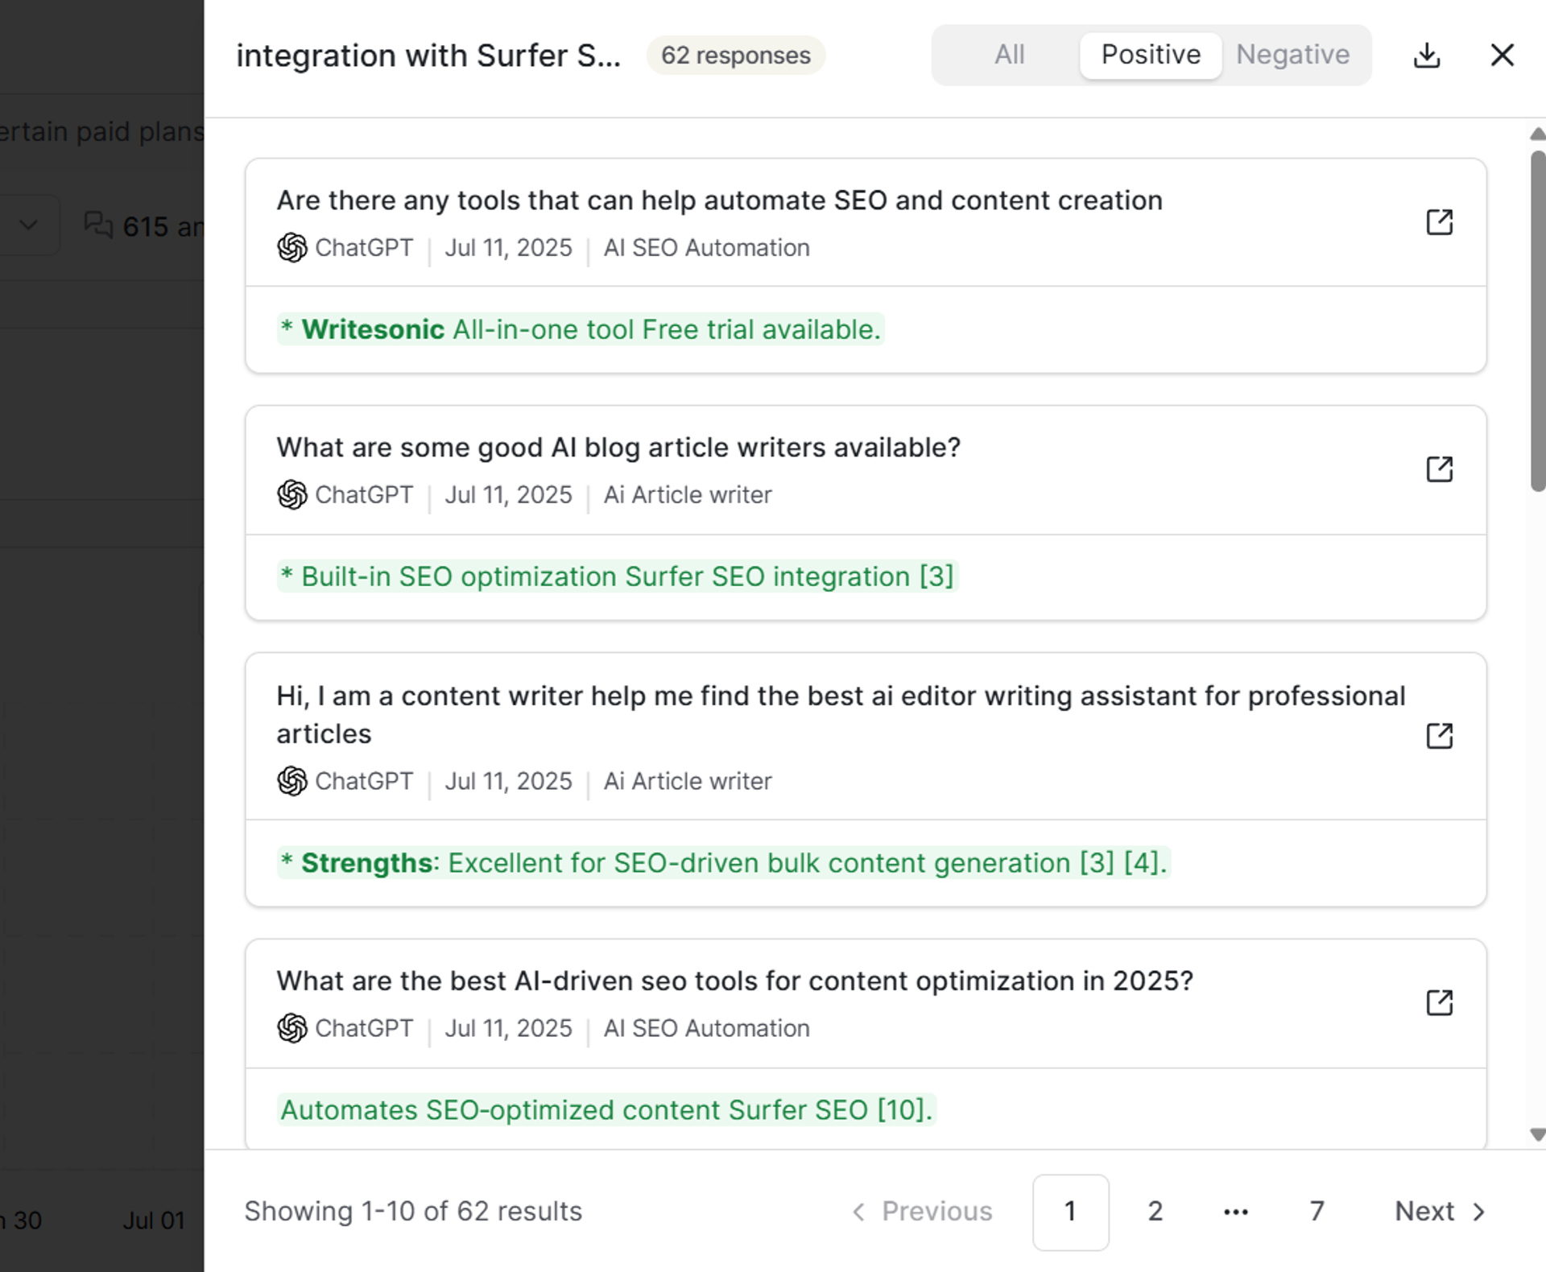The height and width of the screenshot is (1272, 1546).
Task: Open external link for 'best AI-driven seo tools' response
Action: click(x=1440, y=1003)
